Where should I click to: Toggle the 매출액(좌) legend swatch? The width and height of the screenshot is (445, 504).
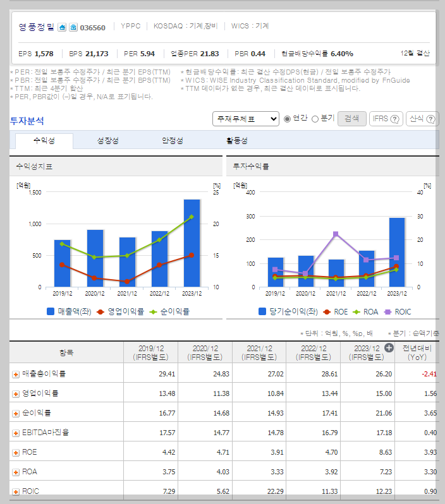point(51,311)
